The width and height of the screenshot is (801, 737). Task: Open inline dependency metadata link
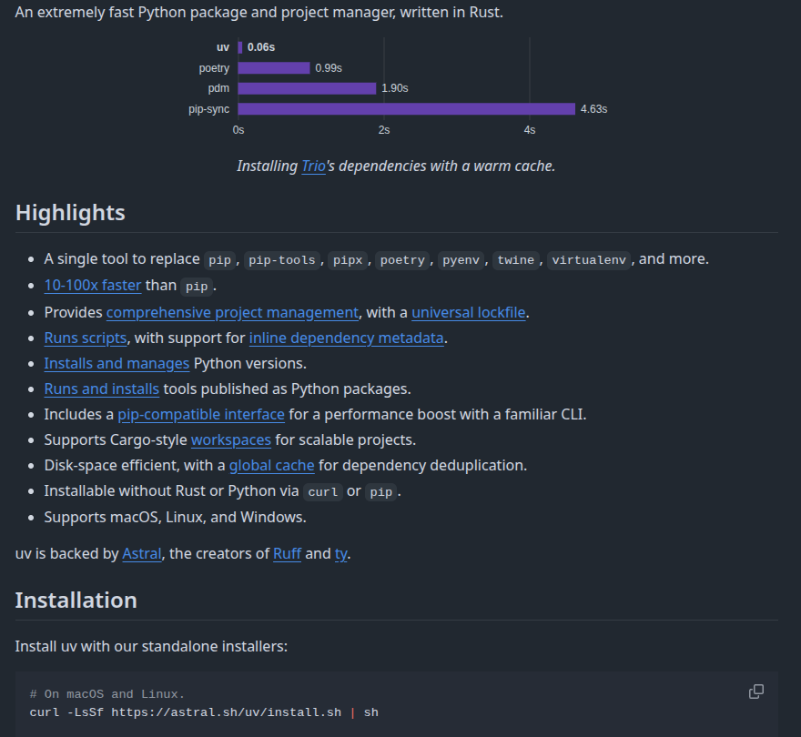click(x=346, y=338)
